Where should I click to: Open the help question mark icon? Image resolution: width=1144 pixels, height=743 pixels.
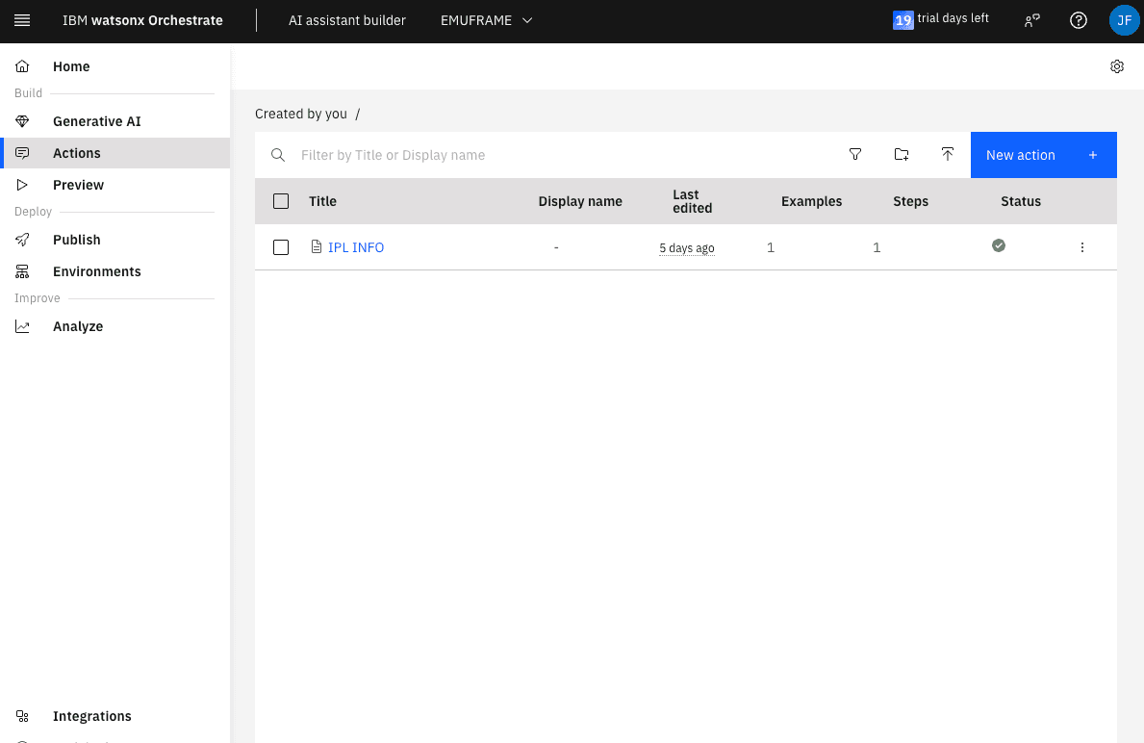coord(1078,20)
